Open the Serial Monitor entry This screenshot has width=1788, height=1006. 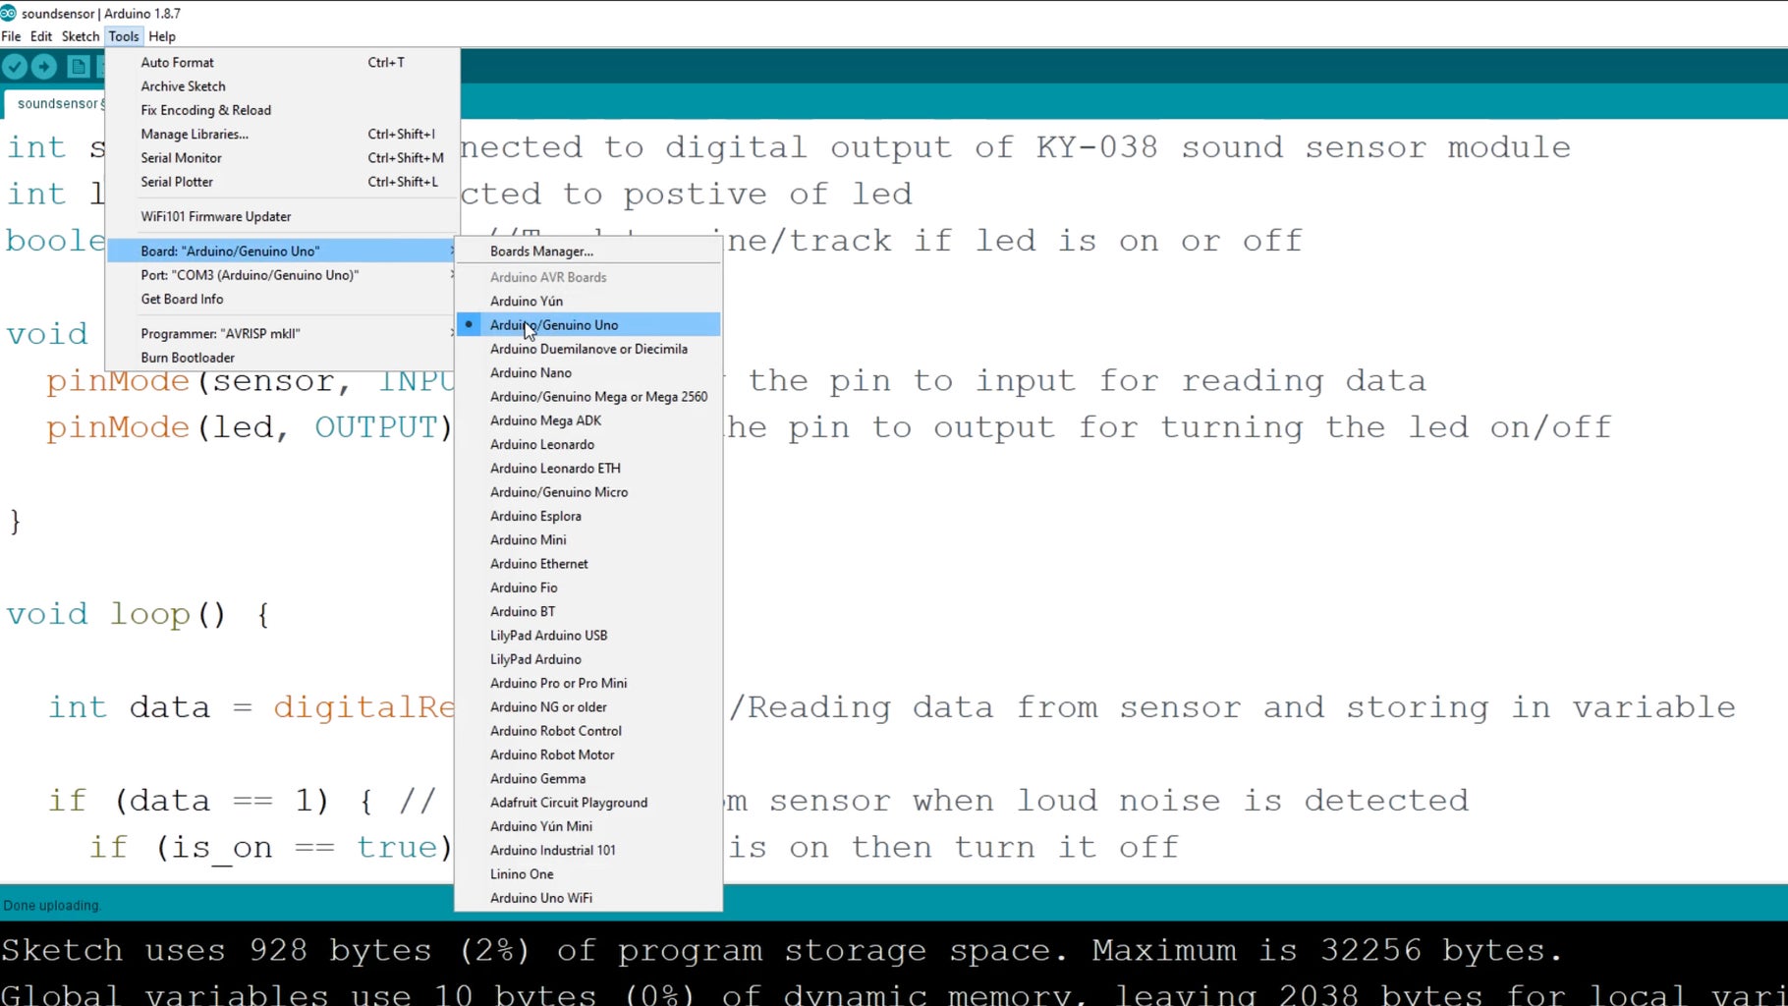click(x=283, y=157)
